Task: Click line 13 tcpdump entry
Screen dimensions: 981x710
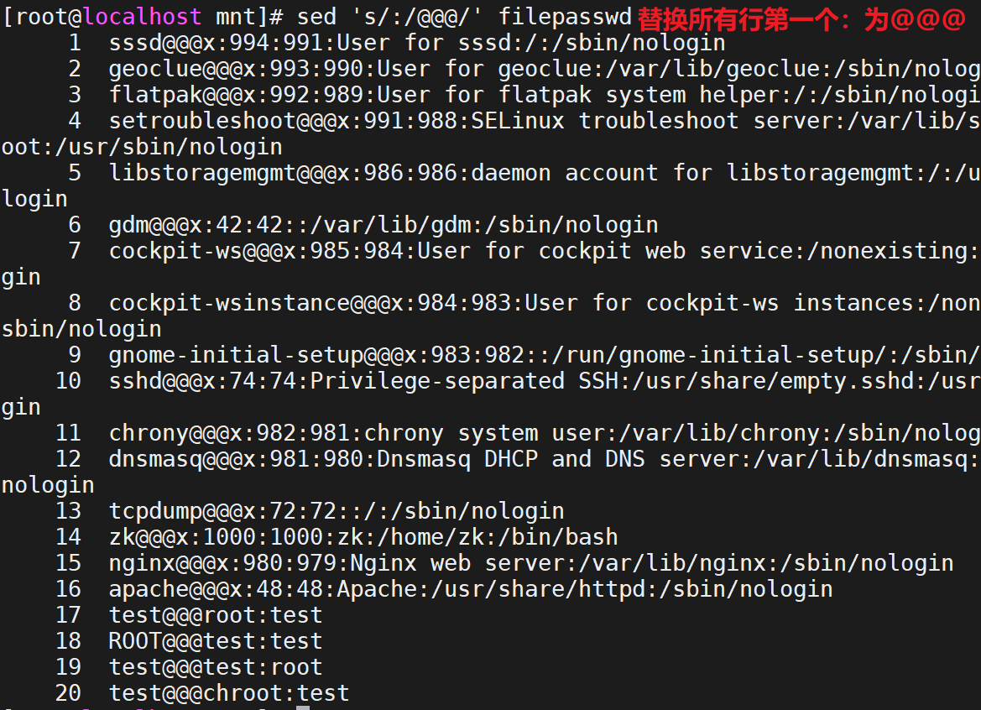Action: pyautogui.click(x=337, y=511)
